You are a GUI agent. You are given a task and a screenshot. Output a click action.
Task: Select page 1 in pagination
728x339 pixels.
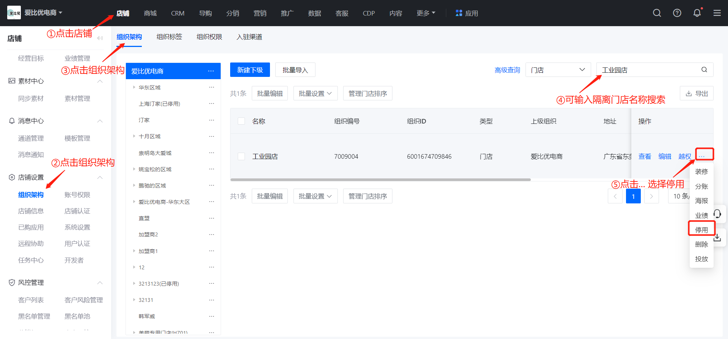pyautogui.click(x=633, y=196)
